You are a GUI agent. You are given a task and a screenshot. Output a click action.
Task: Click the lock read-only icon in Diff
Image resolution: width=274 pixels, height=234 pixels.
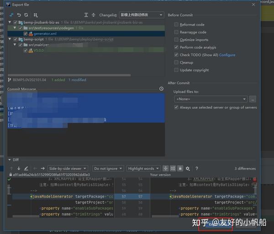180,168
